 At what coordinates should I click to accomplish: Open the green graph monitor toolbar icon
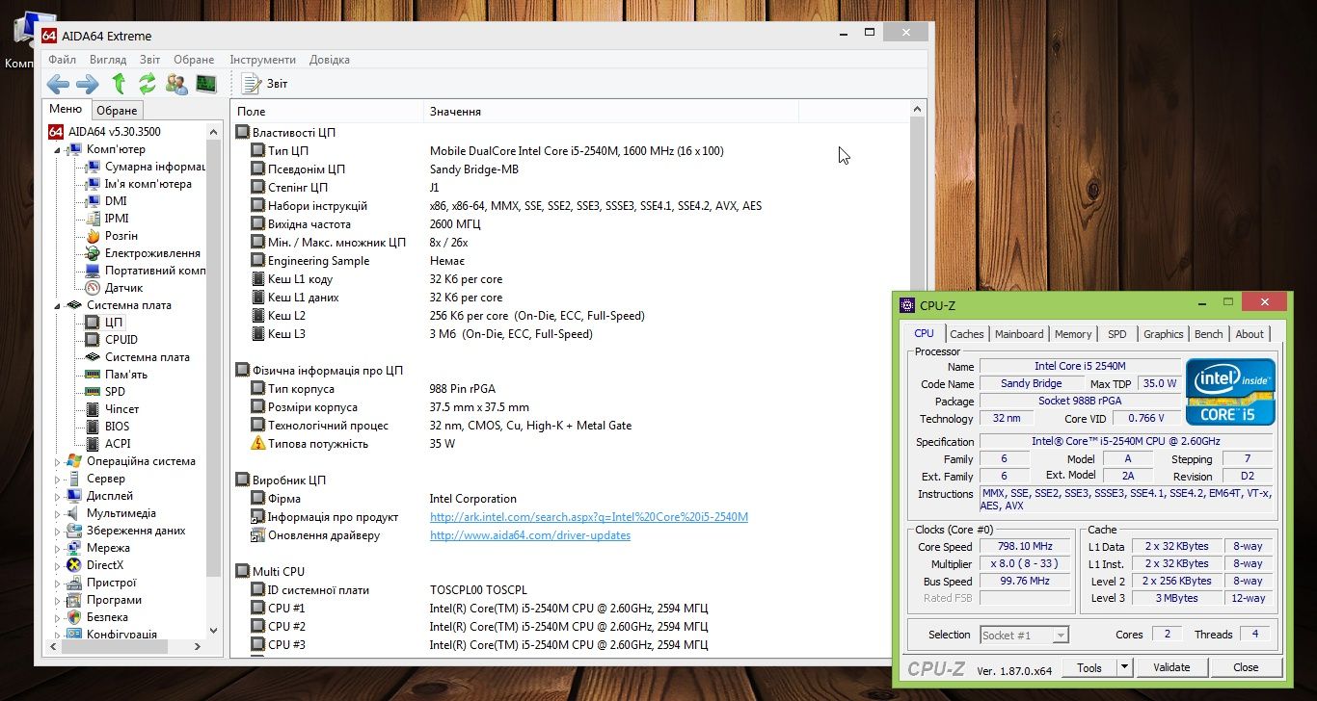pyautogui.click(x=205, y=84)
